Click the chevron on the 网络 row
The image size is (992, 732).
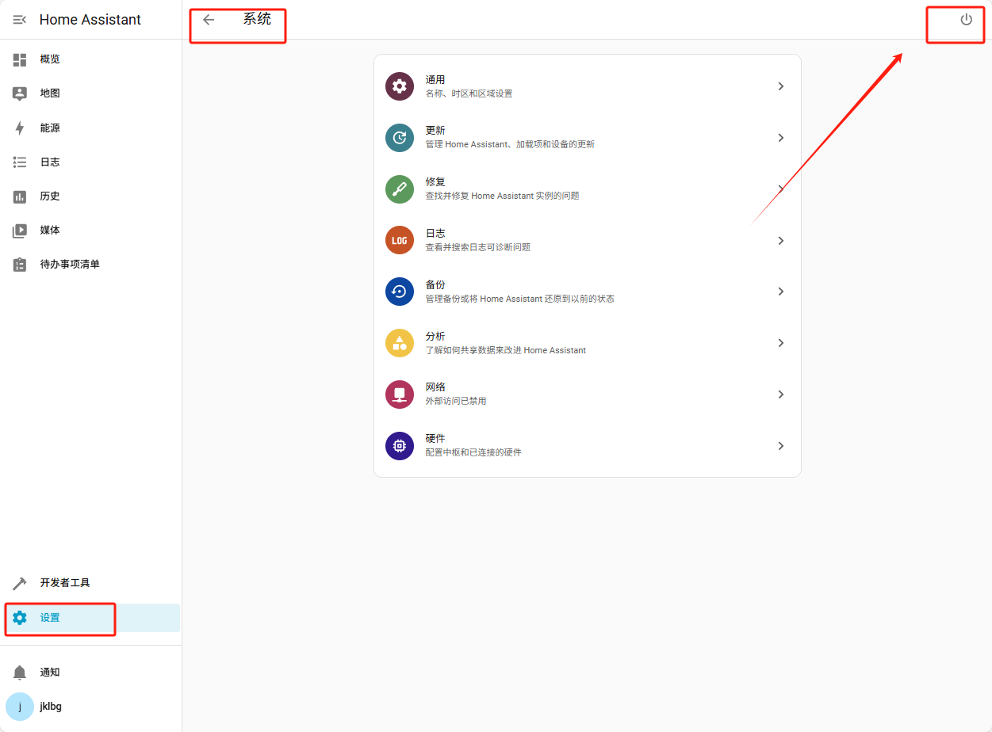tap(781, 395)
